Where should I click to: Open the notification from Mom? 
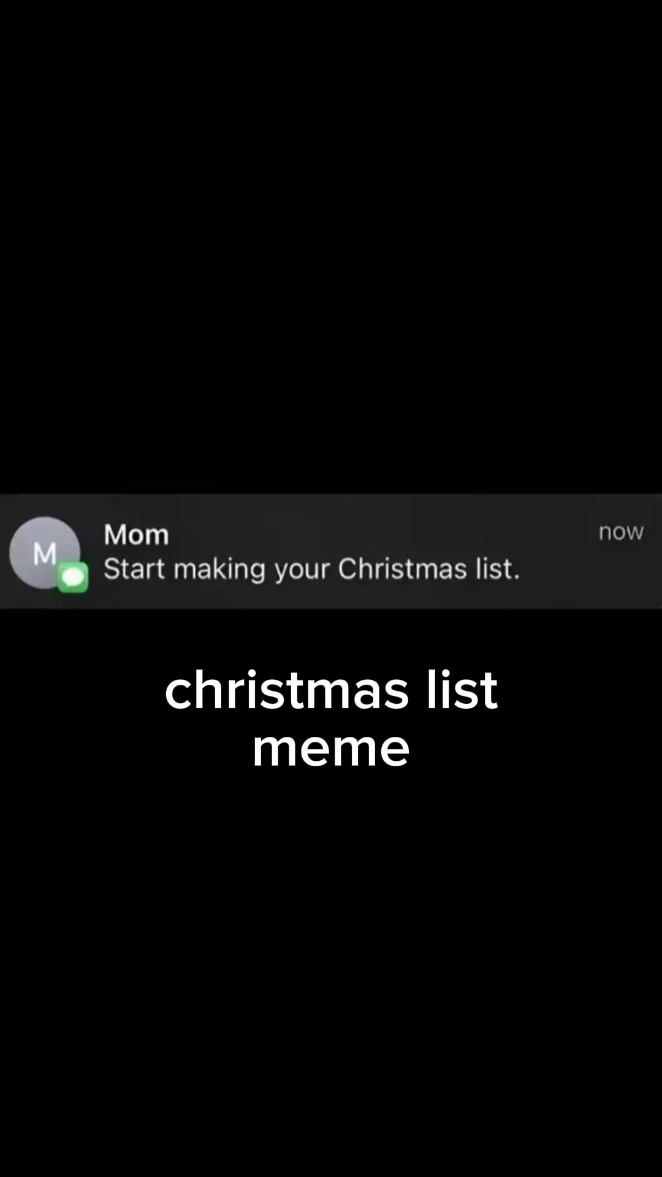[x=331, y=551]
